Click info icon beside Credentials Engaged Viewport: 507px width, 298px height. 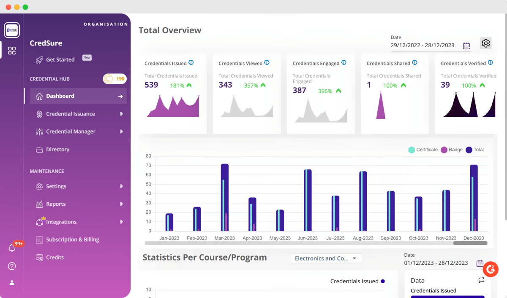(343, 63)
